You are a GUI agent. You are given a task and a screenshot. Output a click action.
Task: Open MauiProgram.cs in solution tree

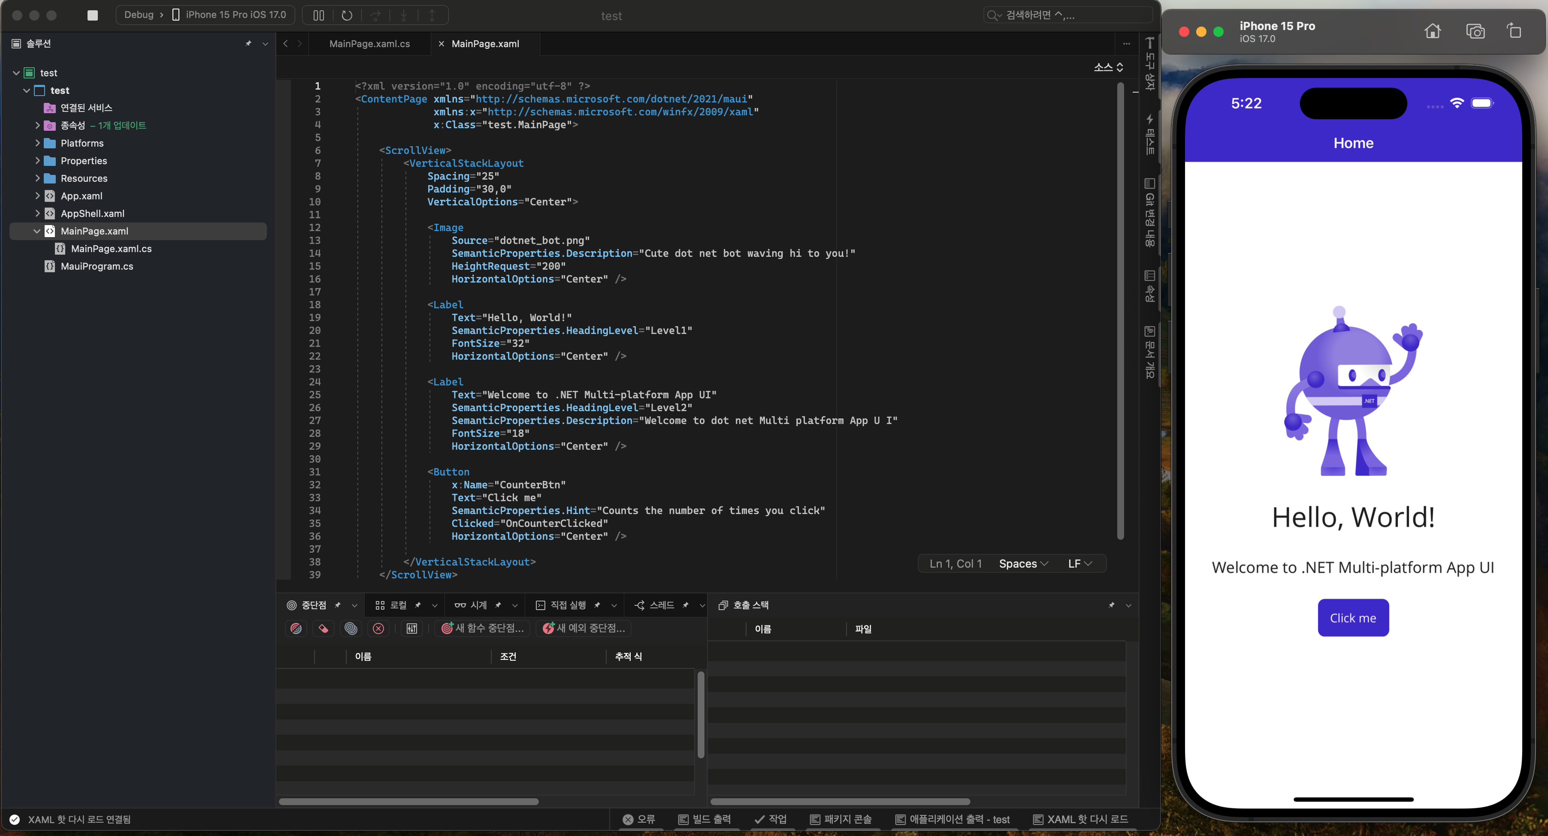coord(97,266)
